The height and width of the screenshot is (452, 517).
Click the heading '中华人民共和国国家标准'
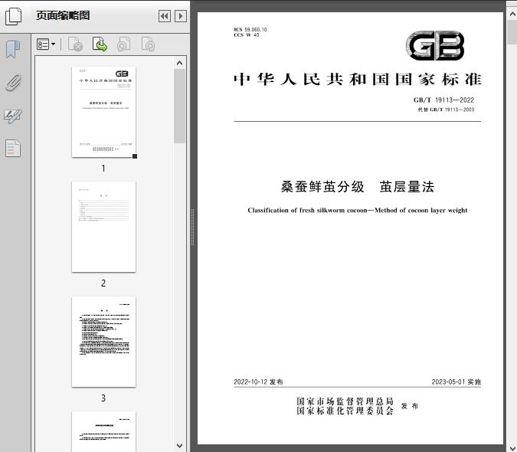(358, 80)
